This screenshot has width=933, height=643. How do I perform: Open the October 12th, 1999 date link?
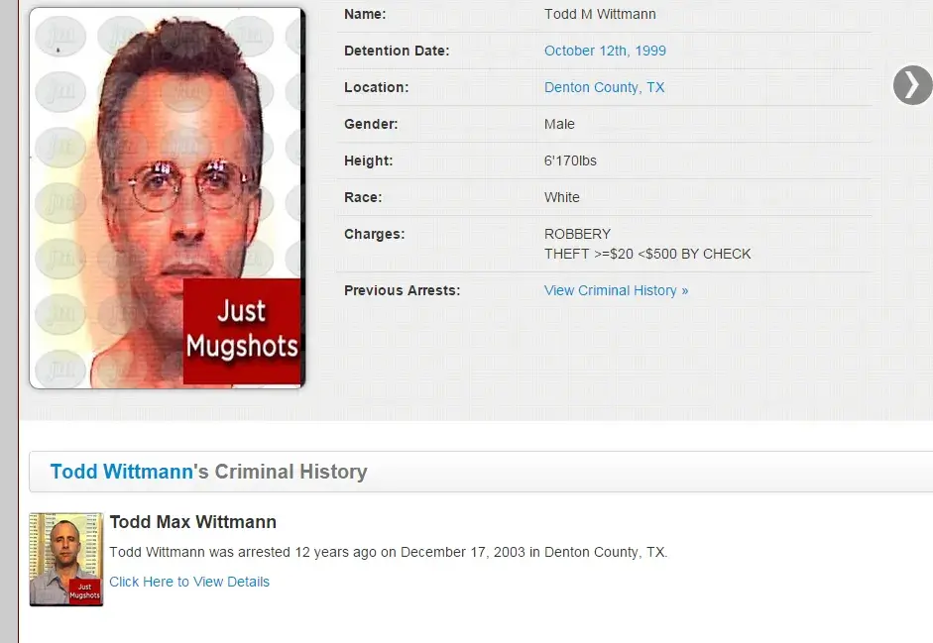pyautogui.click(x=605, y=51)
